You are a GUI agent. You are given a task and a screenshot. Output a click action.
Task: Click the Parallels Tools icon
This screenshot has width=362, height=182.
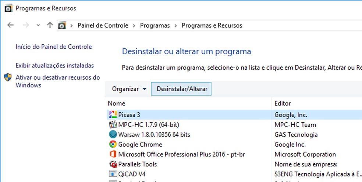(x=113, y=164)
